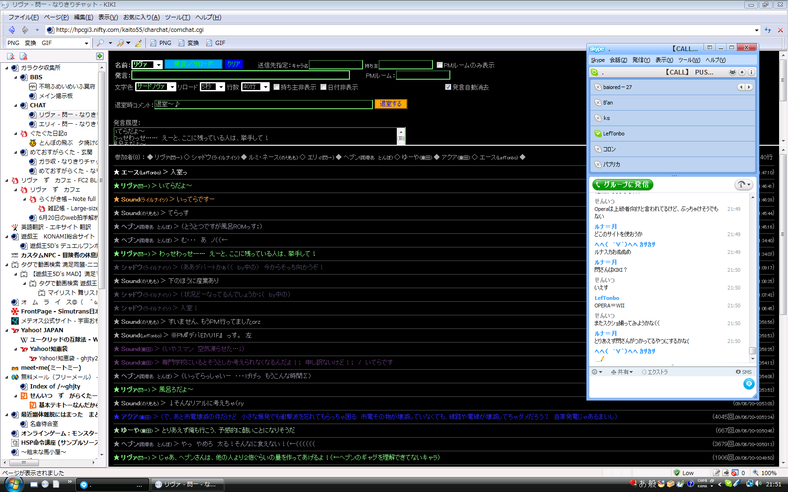This screenshot has width=788, height=492.
Task: Open the Skype emoticon smiley picker
Action: pyautogui.click(x=597, y=372)
